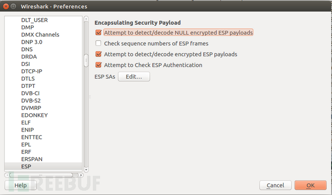This screenshot has width=332, height=195.
Task: Toggle detect/decode encrypted ESP payloads checkbox
Action: 99,54
